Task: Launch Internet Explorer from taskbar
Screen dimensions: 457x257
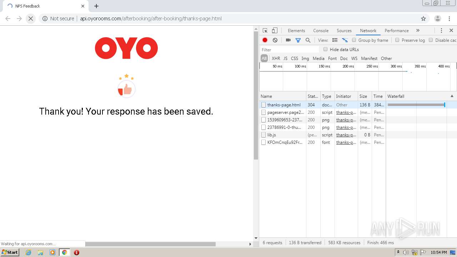Action: [x=29, y=252]
